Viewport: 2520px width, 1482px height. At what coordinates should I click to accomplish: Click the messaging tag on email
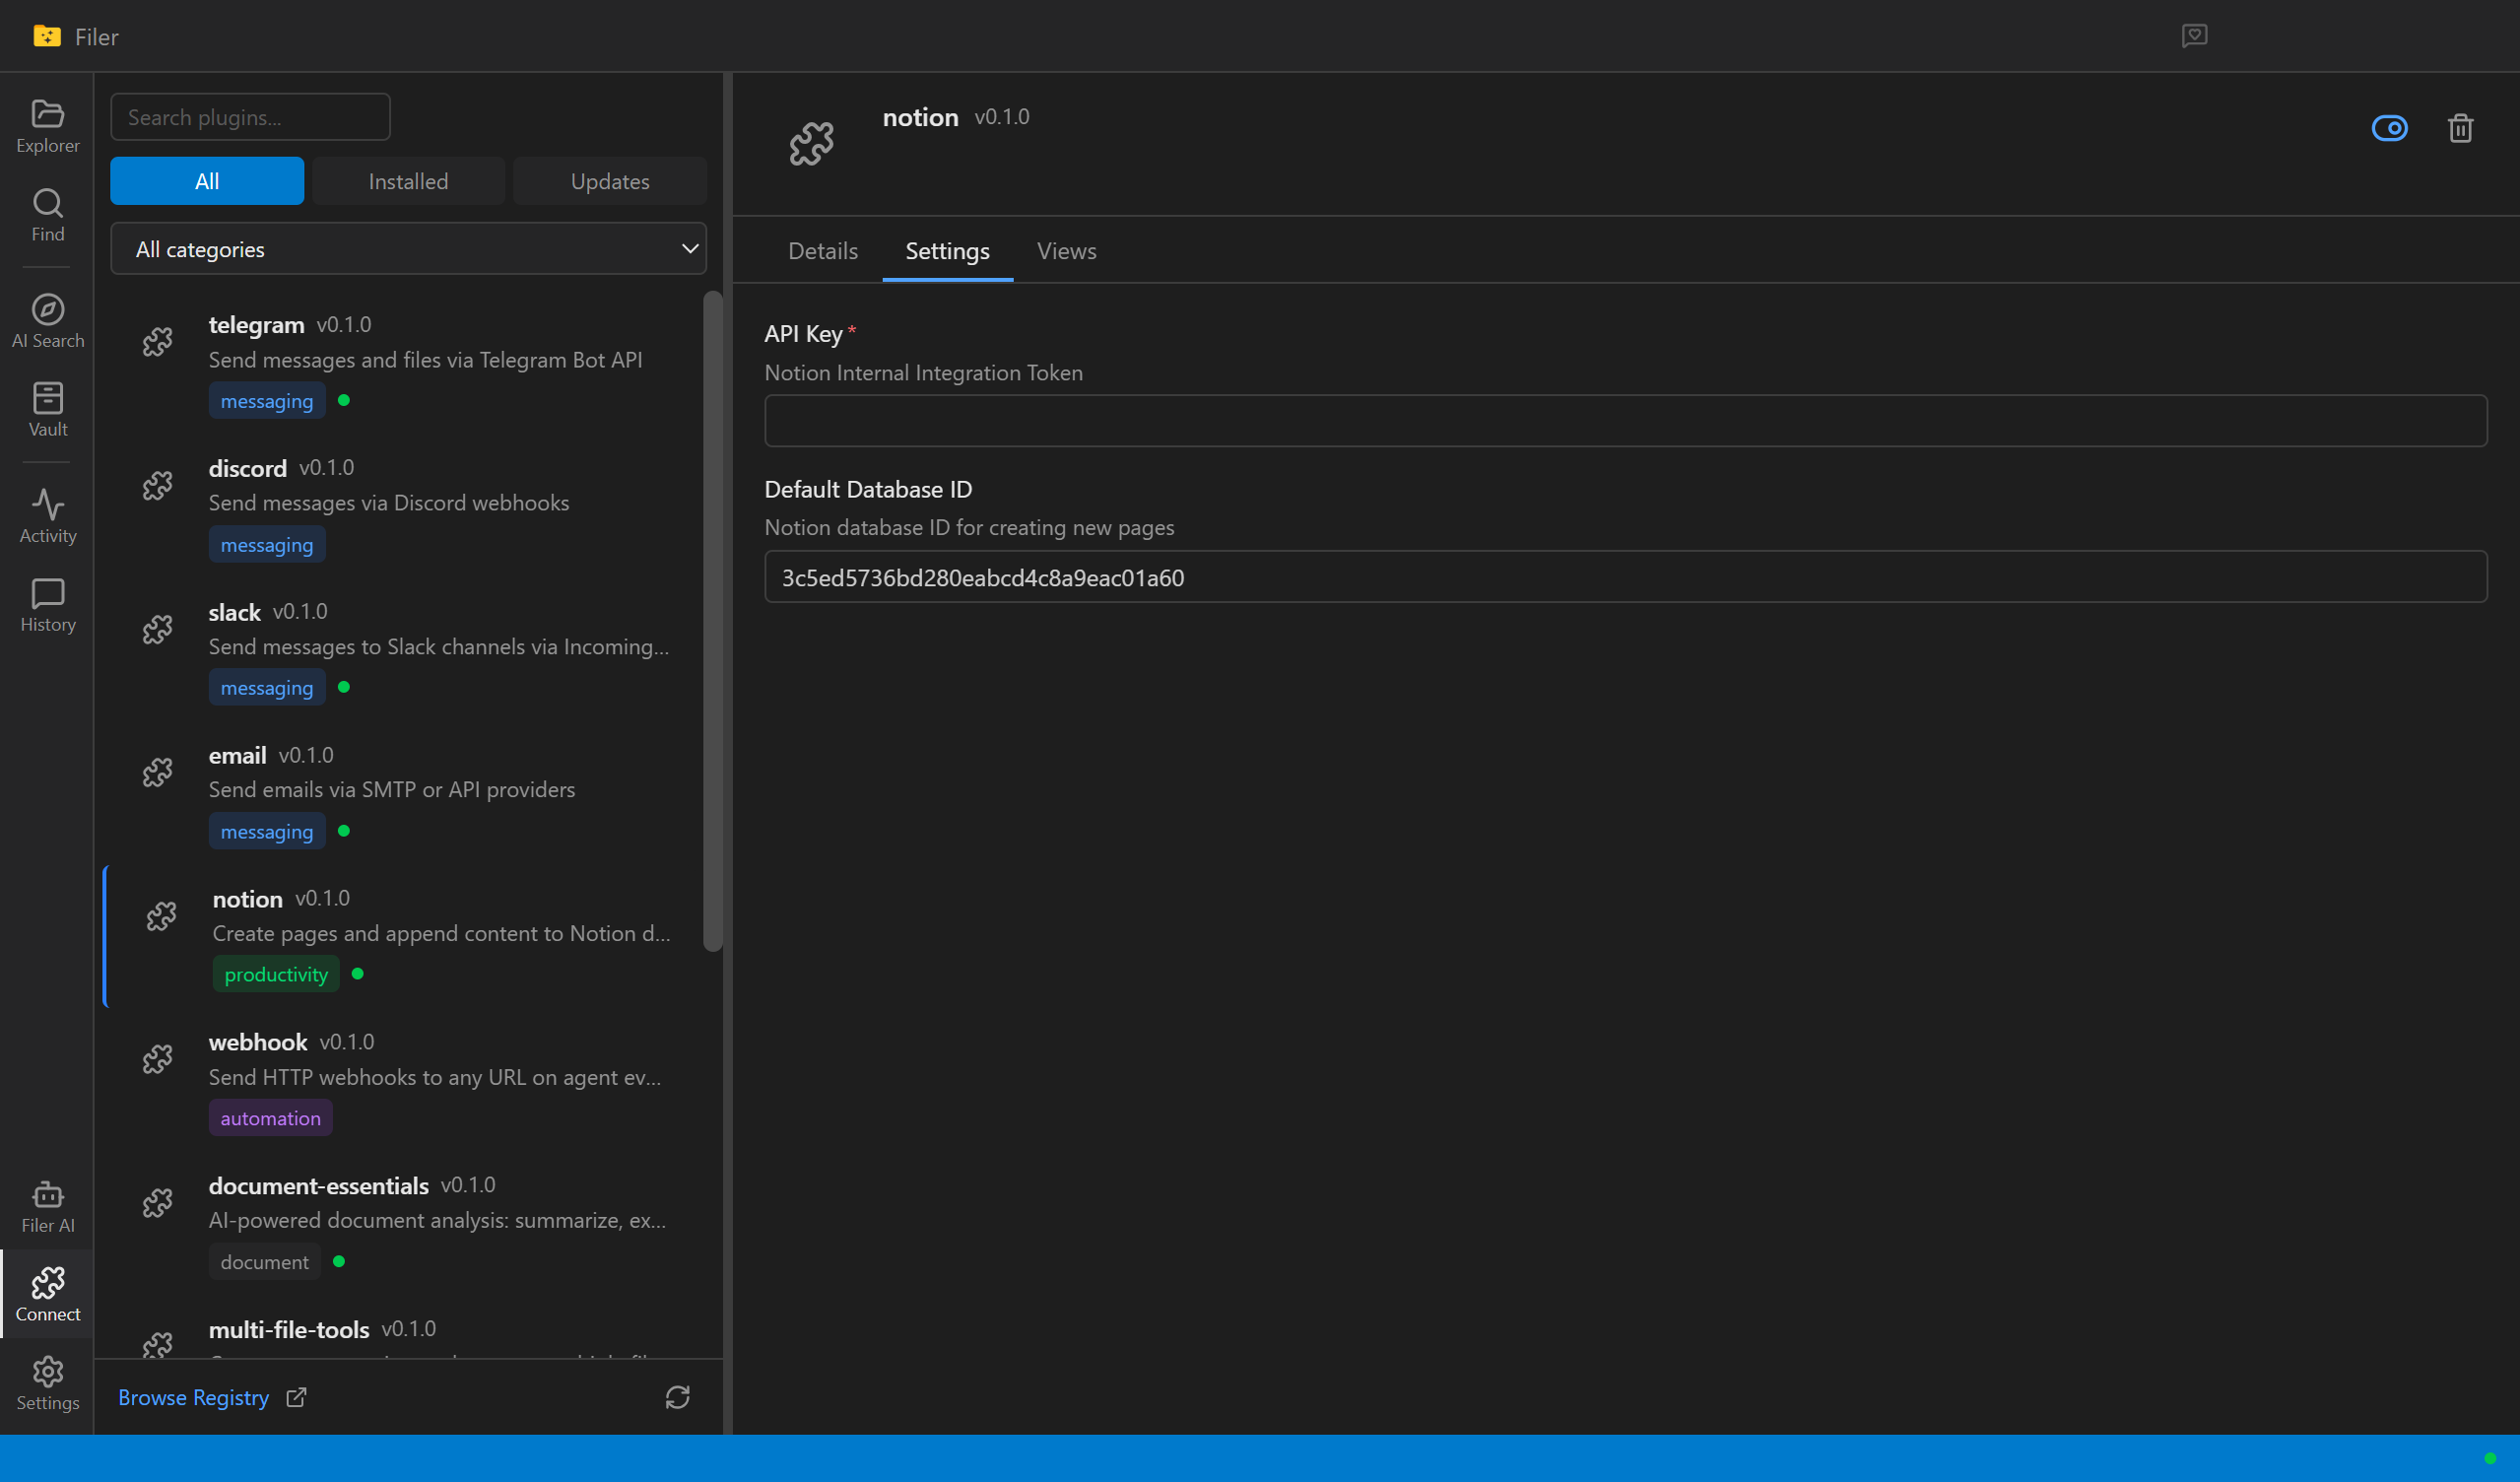coord(267,832)
